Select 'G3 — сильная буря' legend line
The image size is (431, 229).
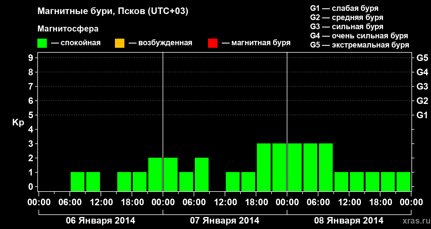(x=347, y=27)
